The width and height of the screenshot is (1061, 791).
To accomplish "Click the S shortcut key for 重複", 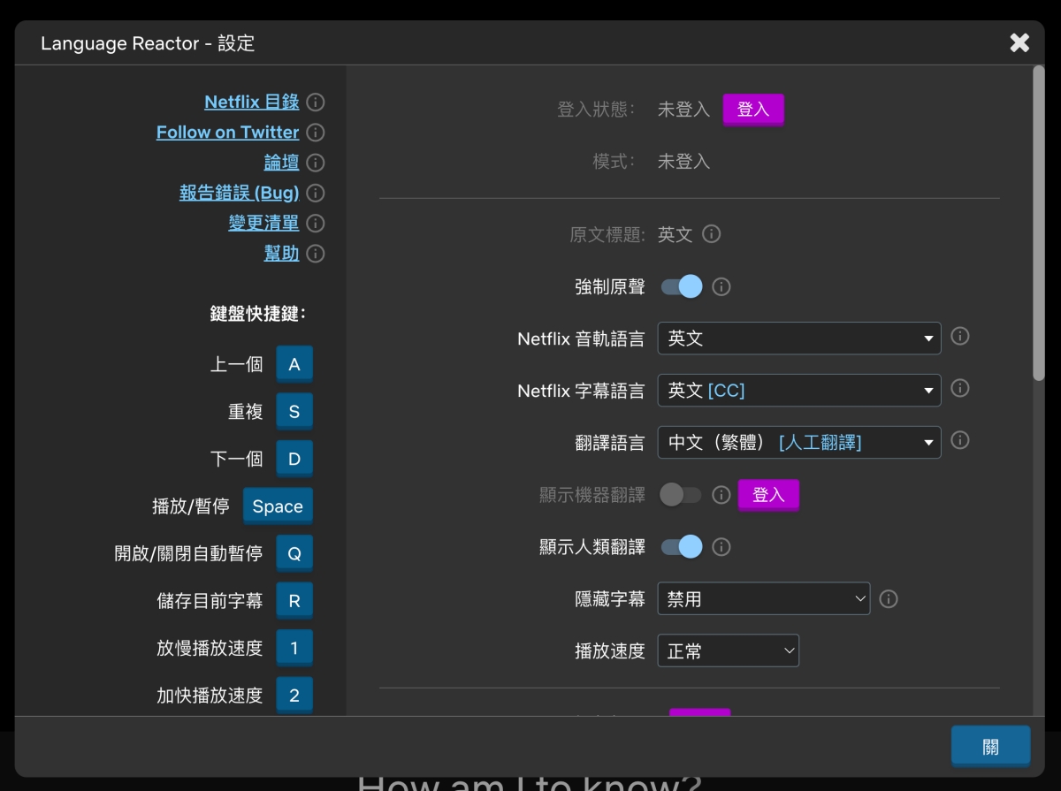I will [x=294, y=411].
